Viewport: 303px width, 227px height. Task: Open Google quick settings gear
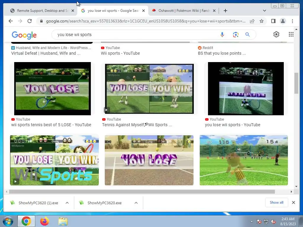click(x=276, y=34)
